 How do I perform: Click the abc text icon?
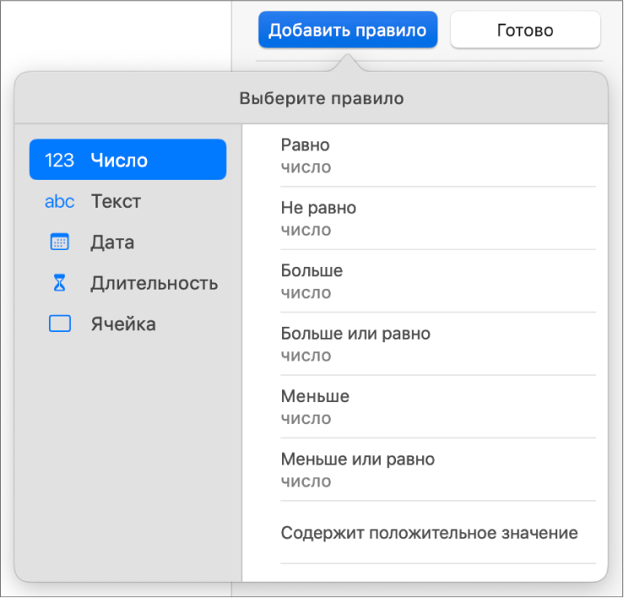pos(59,202)
